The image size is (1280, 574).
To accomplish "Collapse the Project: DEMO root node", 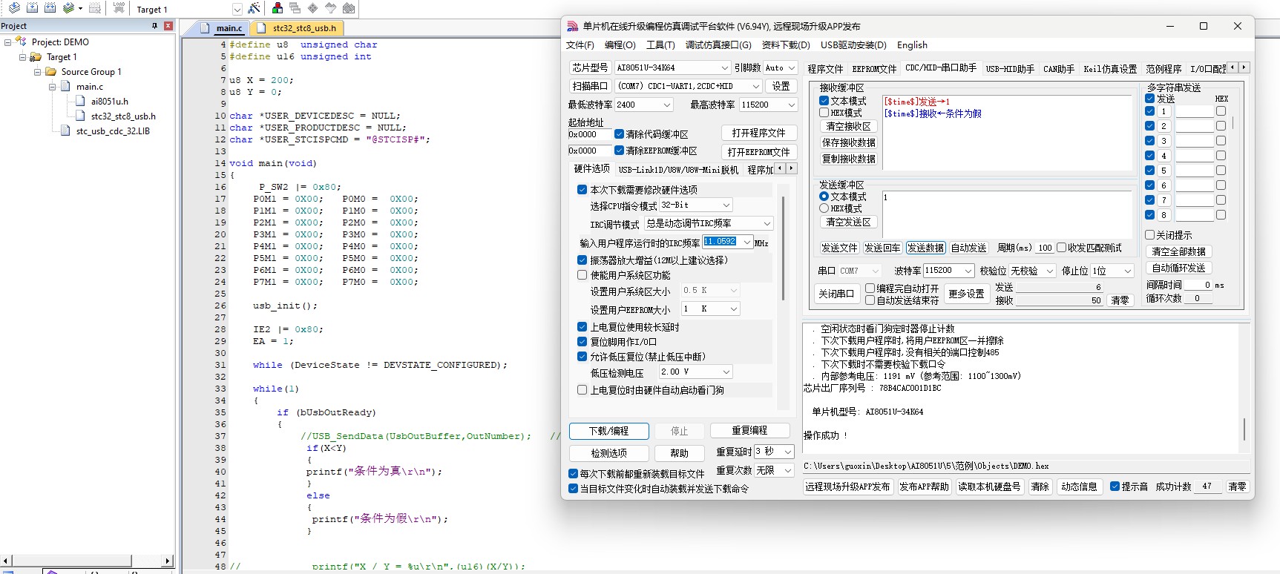I will pos(7,42).
